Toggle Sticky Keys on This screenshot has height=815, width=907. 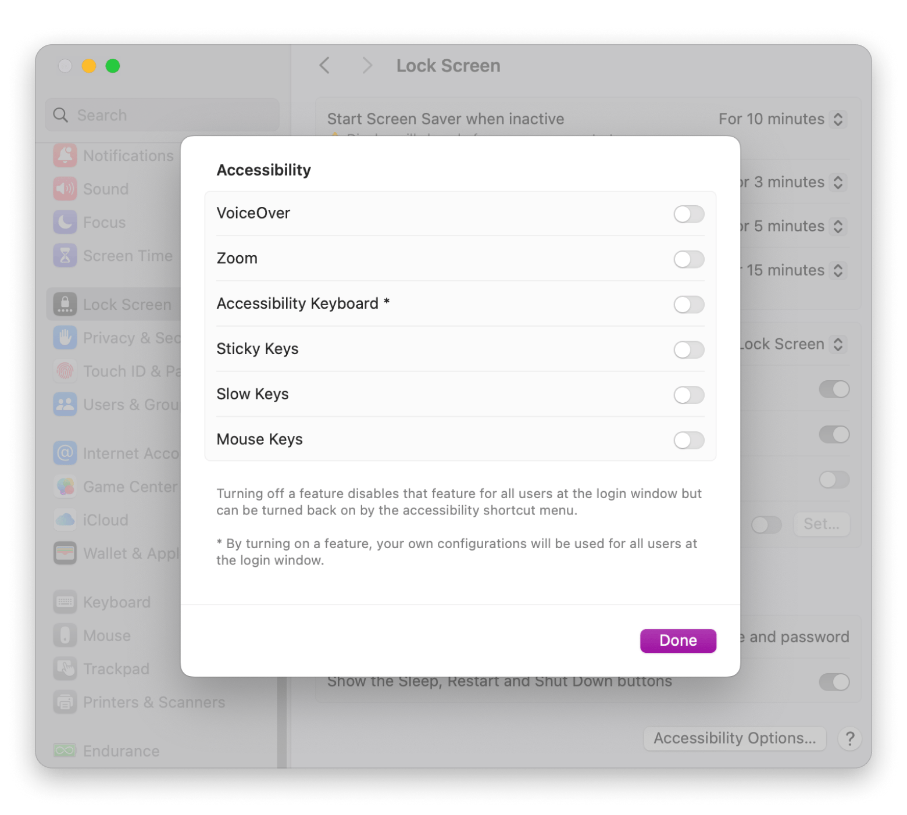(x=688, y=350)
